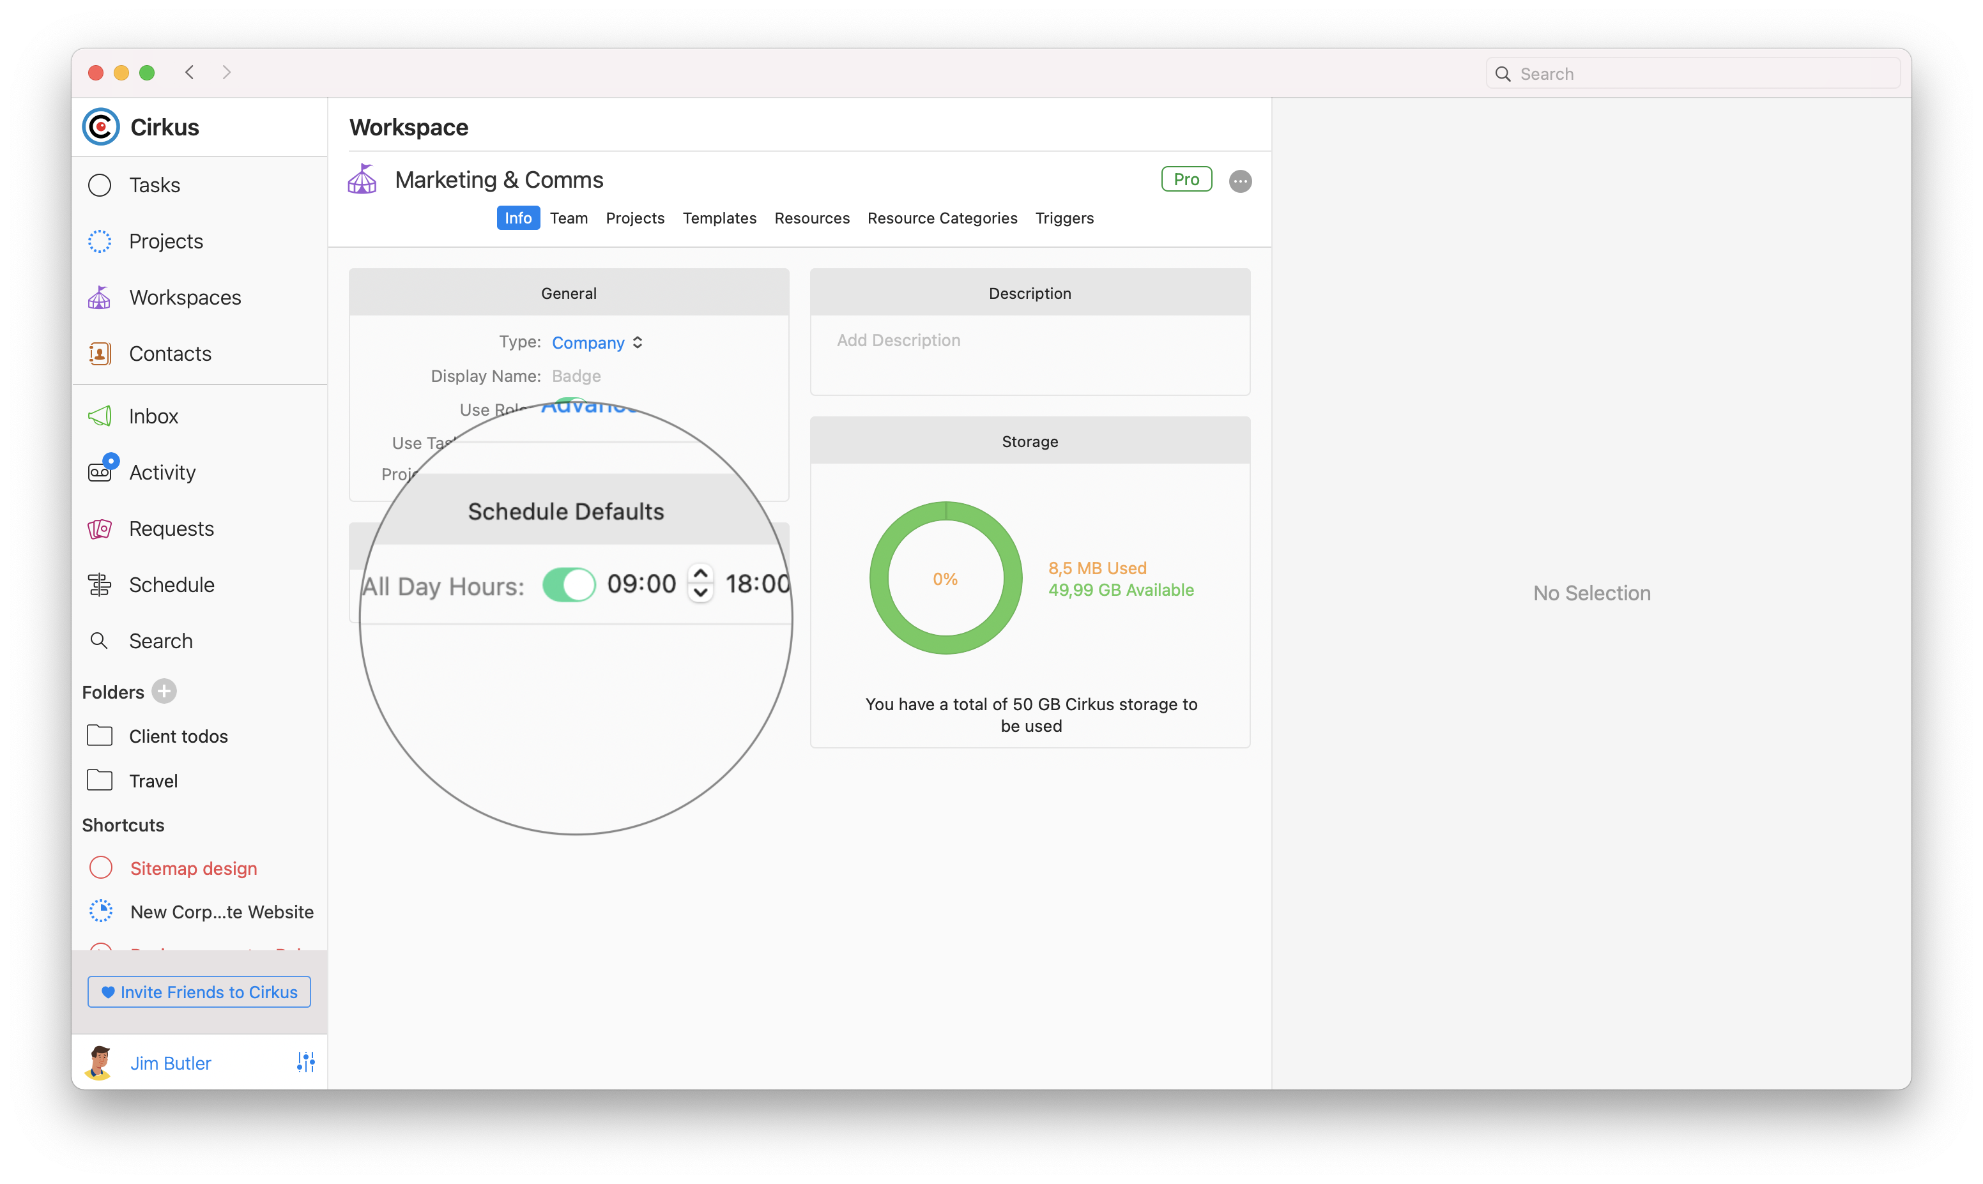Screen dimensions: 1983x1184
Task: Open Workspaces via its tent icon
Action: (100, 298)
